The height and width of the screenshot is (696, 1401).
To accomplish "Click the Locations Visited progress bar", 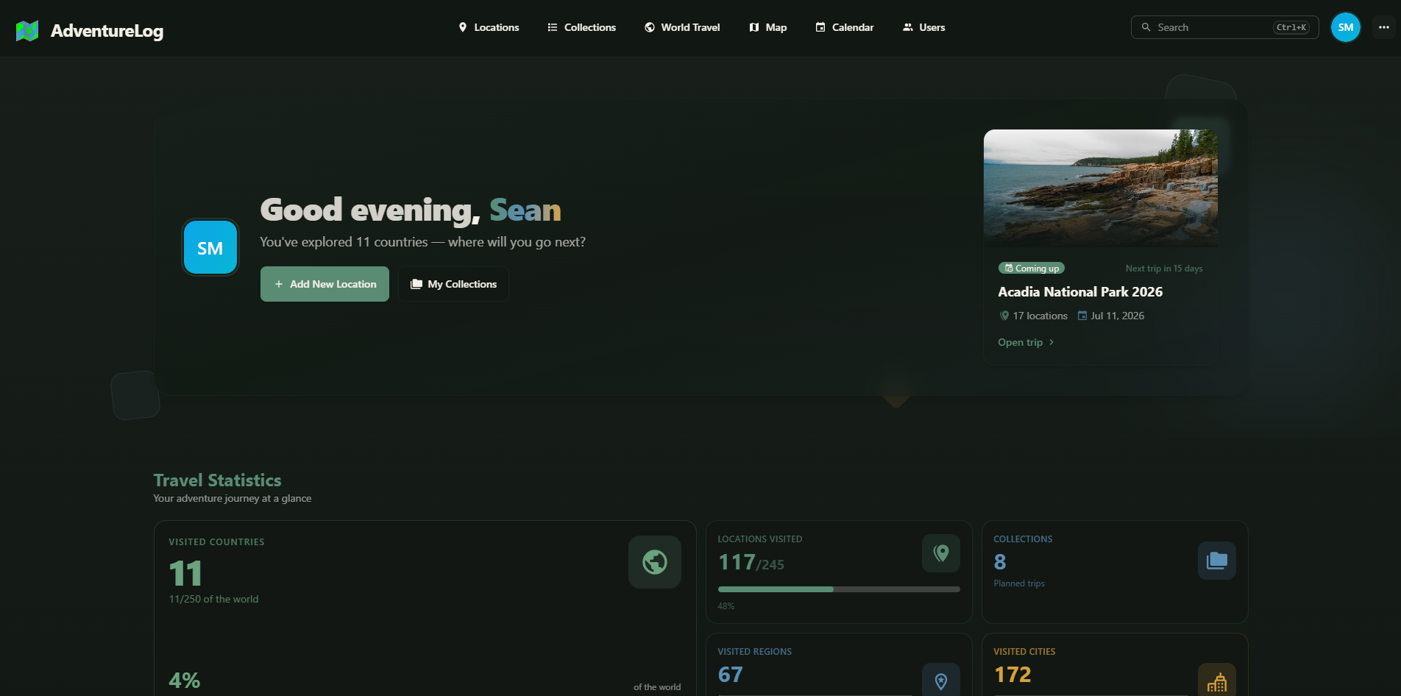I will [839, 589].
